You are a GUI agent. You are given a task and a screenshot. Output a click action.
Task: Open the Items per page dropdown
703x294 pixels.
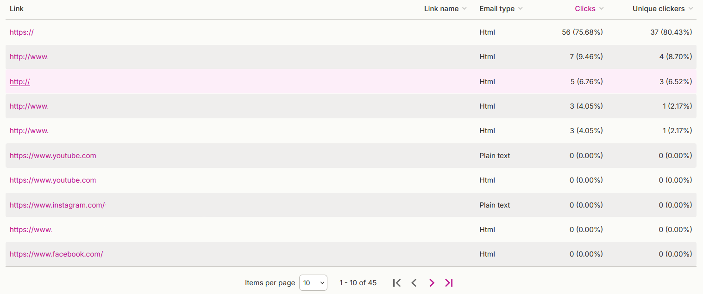click(x=314, y=283)
